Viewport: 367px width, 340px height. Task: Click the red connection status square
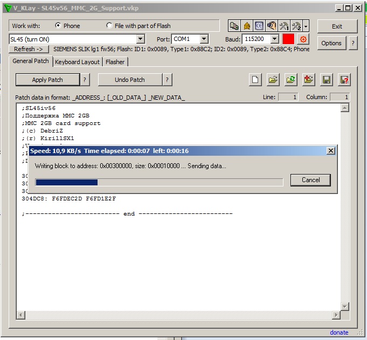pos(288,39)
